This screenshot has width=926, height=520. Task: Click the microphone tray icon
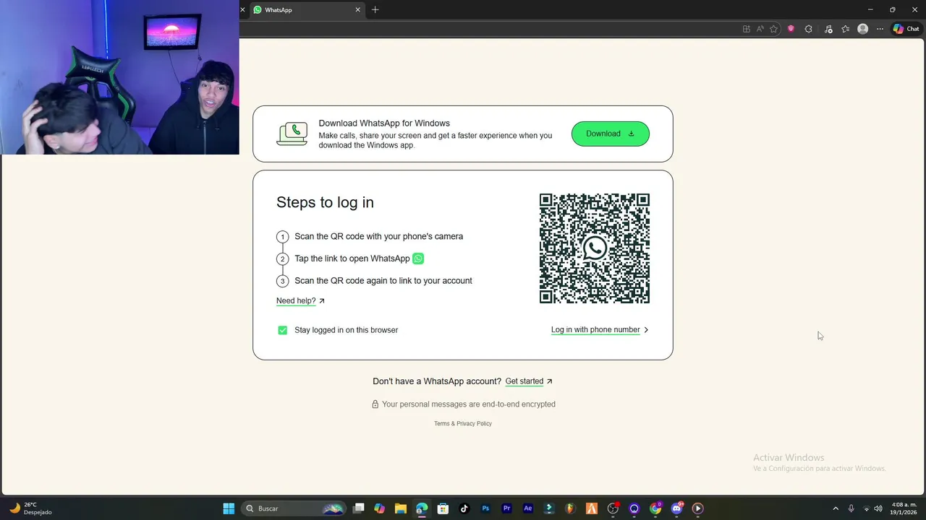click(x=851, y=508)
